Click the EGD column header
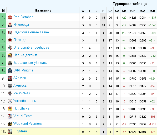Image resolution: width=157 pixels, height=135 pixels. coord(152,11)
